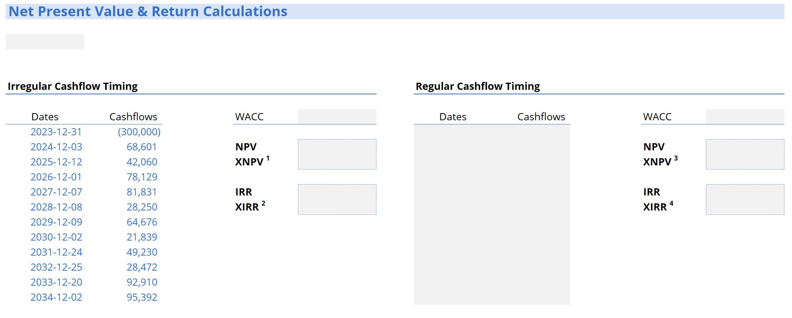Click the WACC input cell under Irregular Cashflow Timing
The image size is (792, 318).
pyautogui.click(x=337, y=117)
